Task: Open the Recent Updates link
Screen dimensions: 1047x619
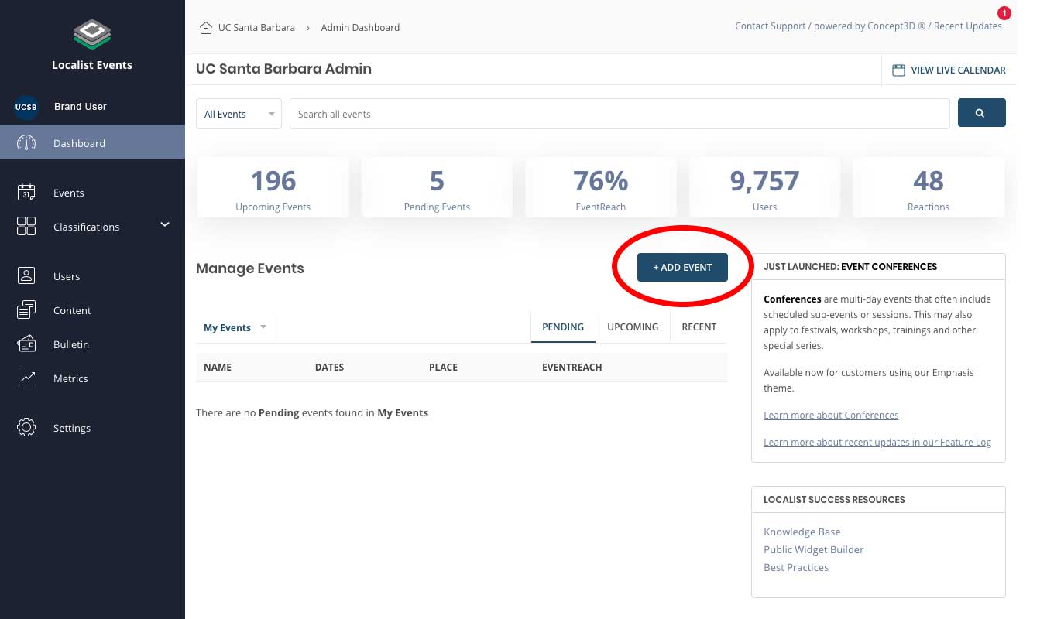Action: coord(968,26)
